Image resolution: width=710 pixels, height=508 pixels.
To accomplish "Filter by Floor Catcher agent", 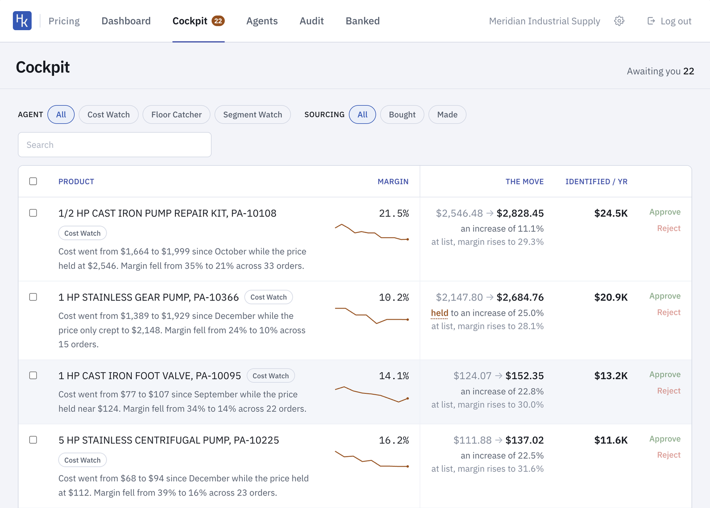I will (177, 115).
